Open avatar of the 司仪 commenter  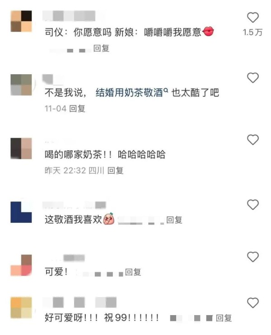(x=21, y=21)
